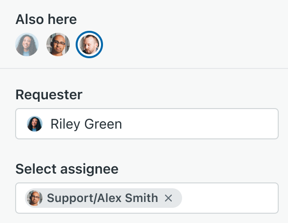Viewport: 288px width, 223px height.
Task: Select the Support/Alex Smith chip label
Action: (103, 198)
